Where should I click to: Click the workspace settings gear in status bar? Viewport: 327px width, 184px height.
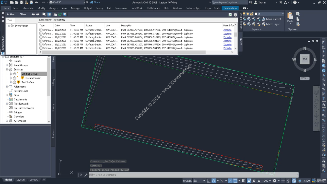point(275,181)
